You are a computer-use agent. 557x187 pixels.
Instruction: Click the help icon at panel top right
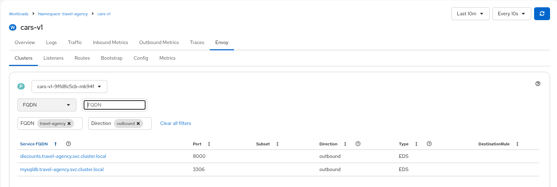click(538, 84)
